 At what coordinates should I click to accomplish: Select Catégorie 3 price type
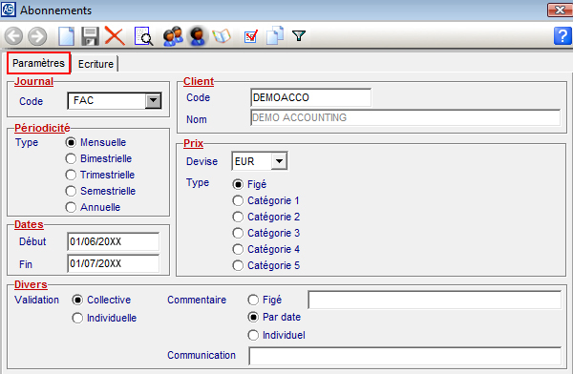(266, 233)
